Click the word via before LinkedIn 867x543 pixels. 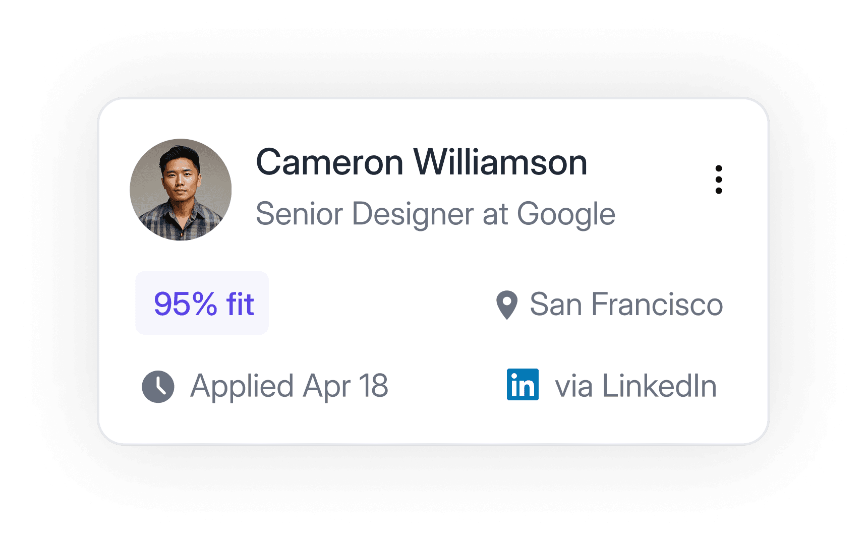pyautogui.click(x=573, y=387)
